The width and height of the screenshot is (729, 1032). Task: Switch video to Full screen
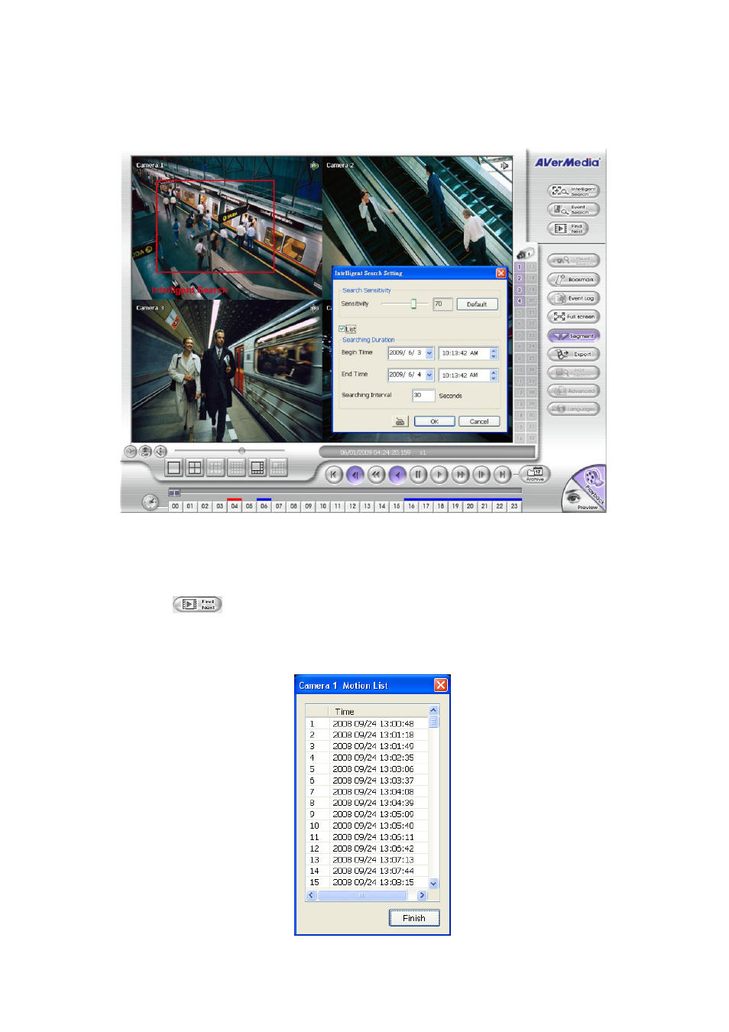click(574, 316)
